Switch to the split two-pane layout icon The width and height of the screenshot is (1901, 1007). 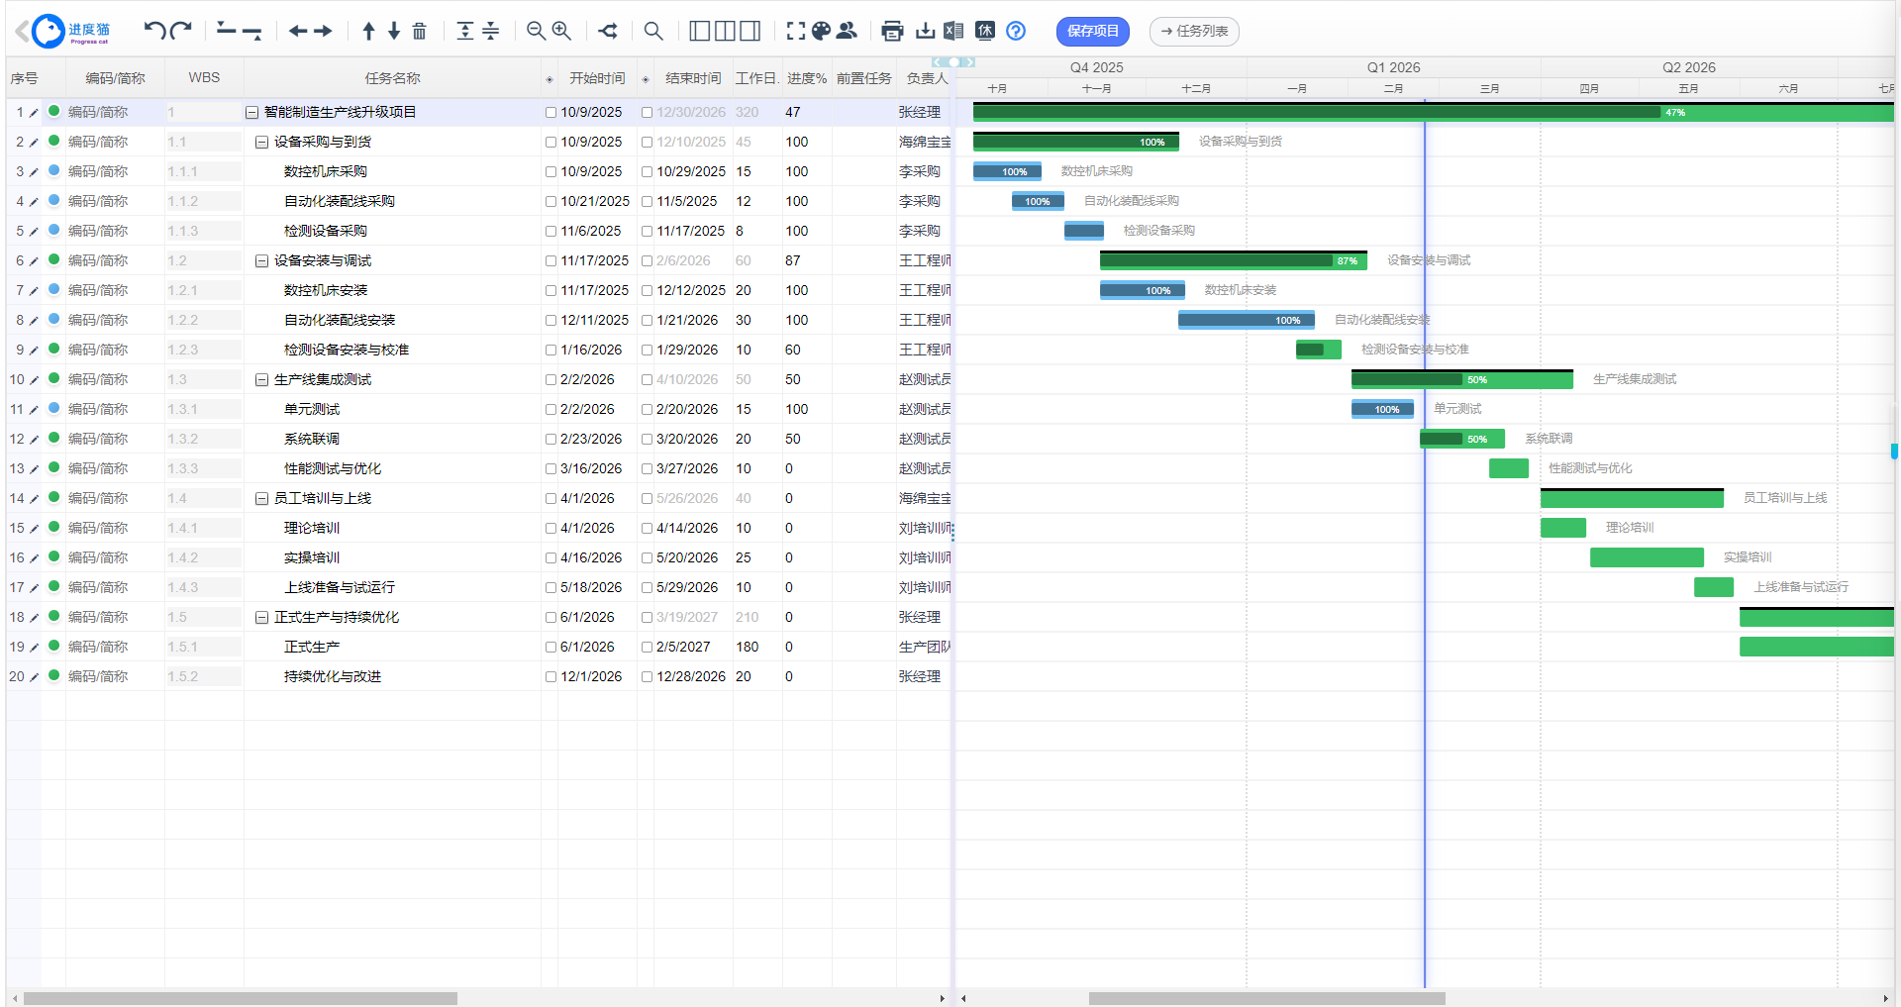coord(725,31)
